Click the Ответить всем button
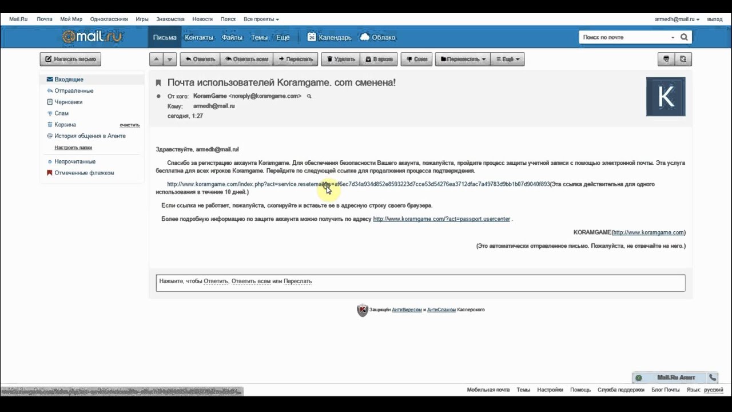This screenshot has width=732, height=412. pos(246,59)
